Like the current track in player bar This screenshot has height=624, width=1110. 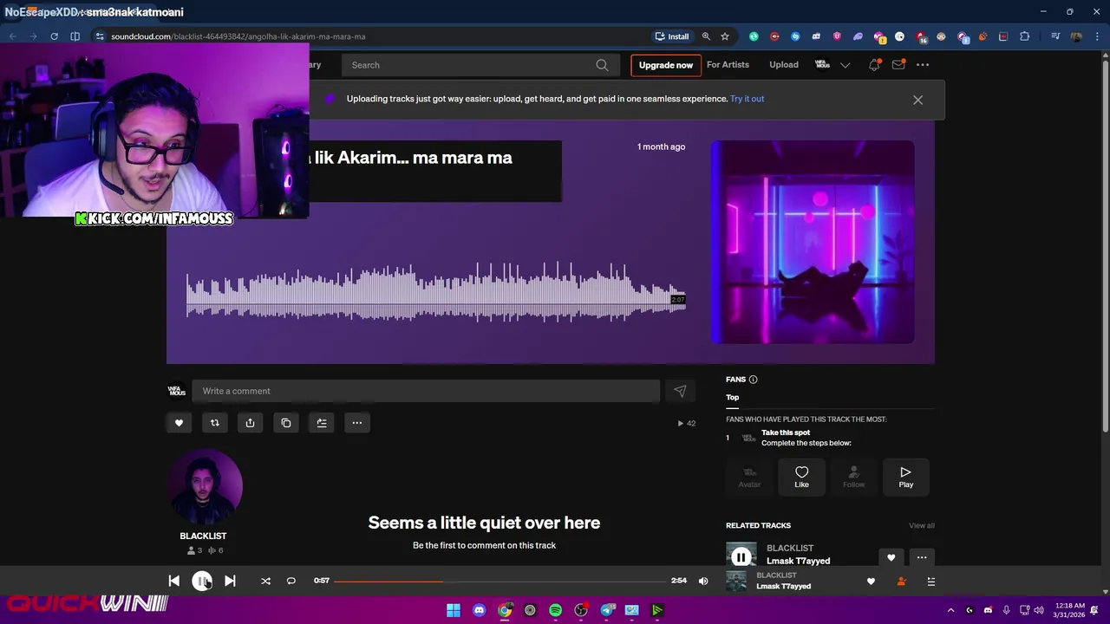[871, 582]
